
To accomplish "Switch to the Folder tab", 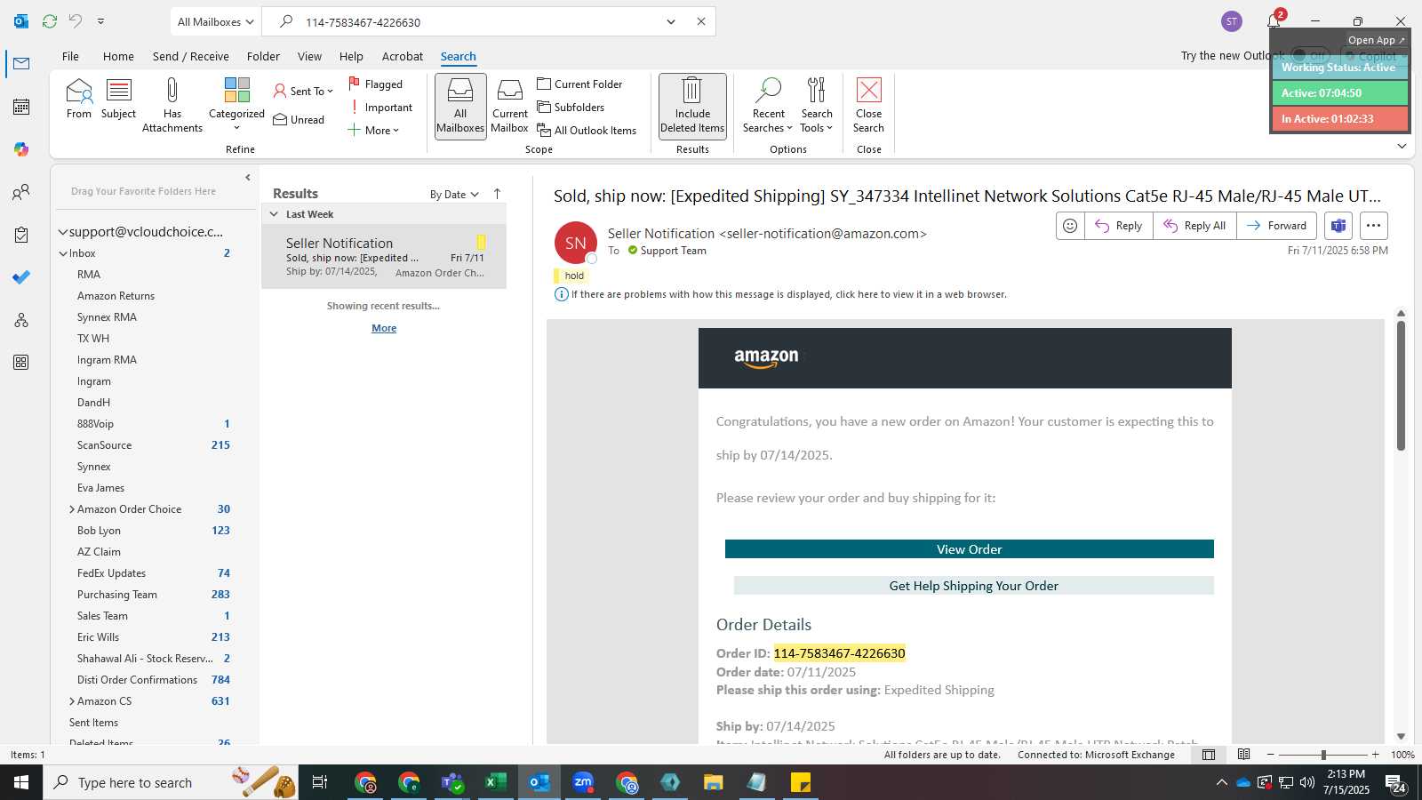I will (263, 56).
